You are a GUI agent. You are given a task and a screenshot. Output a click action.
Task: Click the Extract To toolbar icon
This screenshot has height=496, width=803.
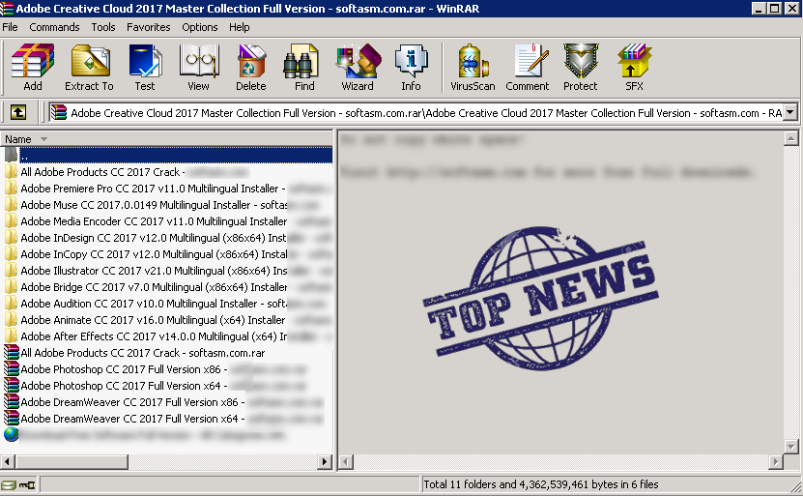click(89, 67)
